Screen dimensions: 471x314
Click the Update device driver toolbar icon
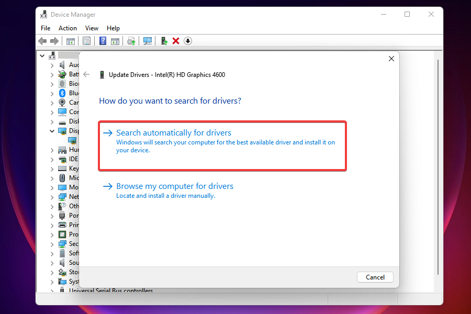pos(131,41)
